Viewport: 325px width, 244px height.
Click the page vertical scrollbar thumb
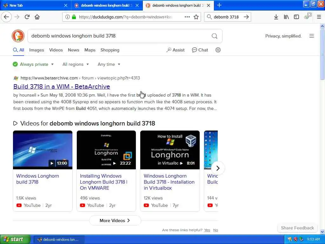click(322, 54)
